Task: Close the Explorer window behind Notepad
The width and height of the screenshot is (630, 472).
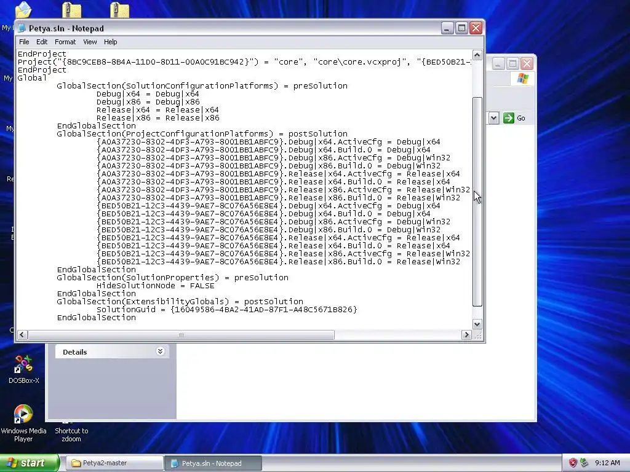Action: (527, 63)
